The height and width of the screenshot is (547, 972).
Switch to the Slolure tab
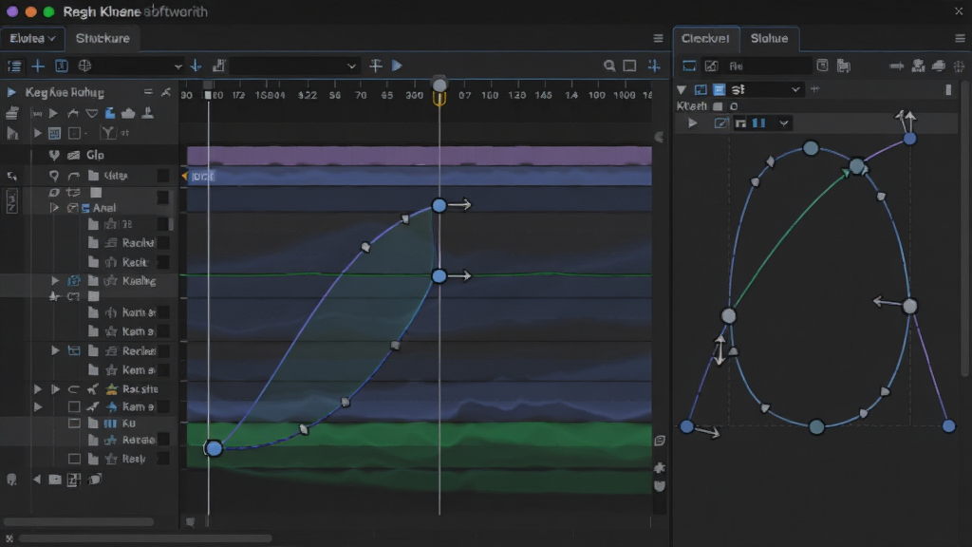pos(769,38)
